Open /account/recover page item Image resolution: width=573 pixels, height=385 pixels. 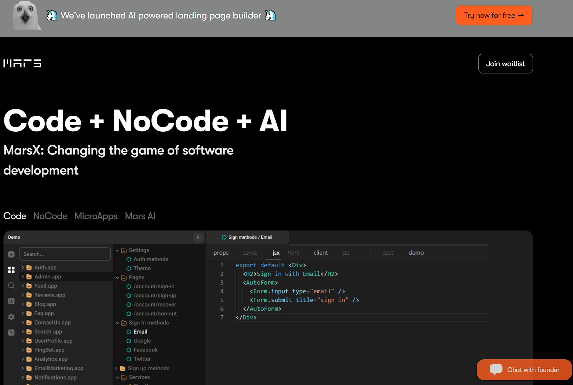coord(155,305)
